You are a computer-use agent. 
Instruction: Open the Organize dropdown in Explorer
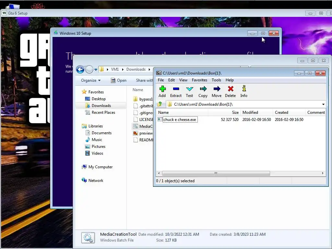point(91,80)
